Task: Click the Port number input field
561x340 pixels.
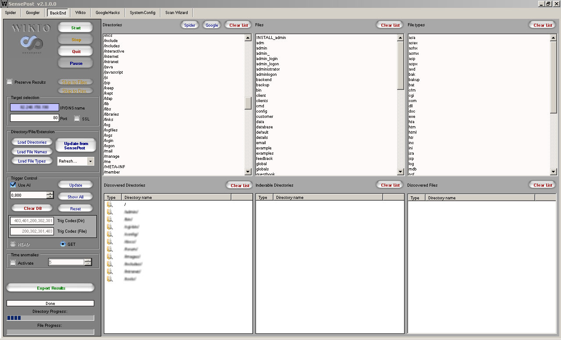Action: tap(35, 118)
